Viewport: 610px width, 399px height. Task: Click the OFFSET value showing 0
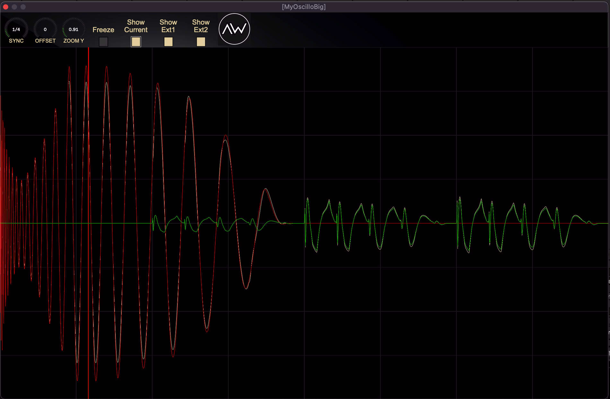(x=45, y=29)
